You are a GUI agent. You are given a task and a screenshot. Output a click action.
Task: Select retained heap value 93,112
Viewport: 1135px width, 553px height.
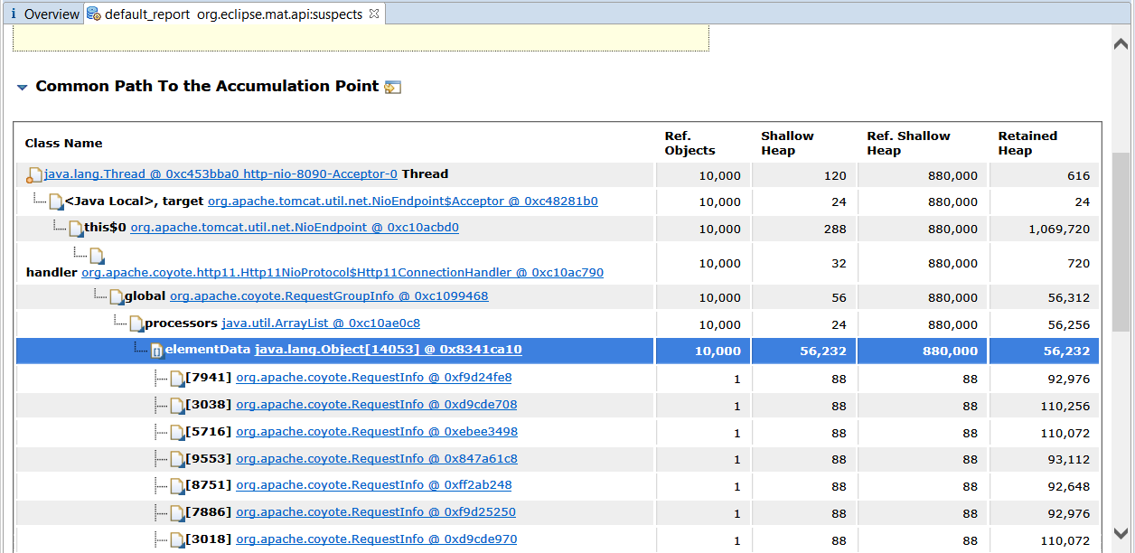click(x=1068, y=460)
